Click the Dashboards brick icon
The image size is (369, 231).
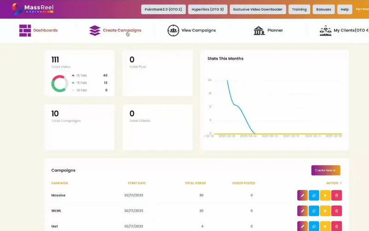(x=25, y=30)
